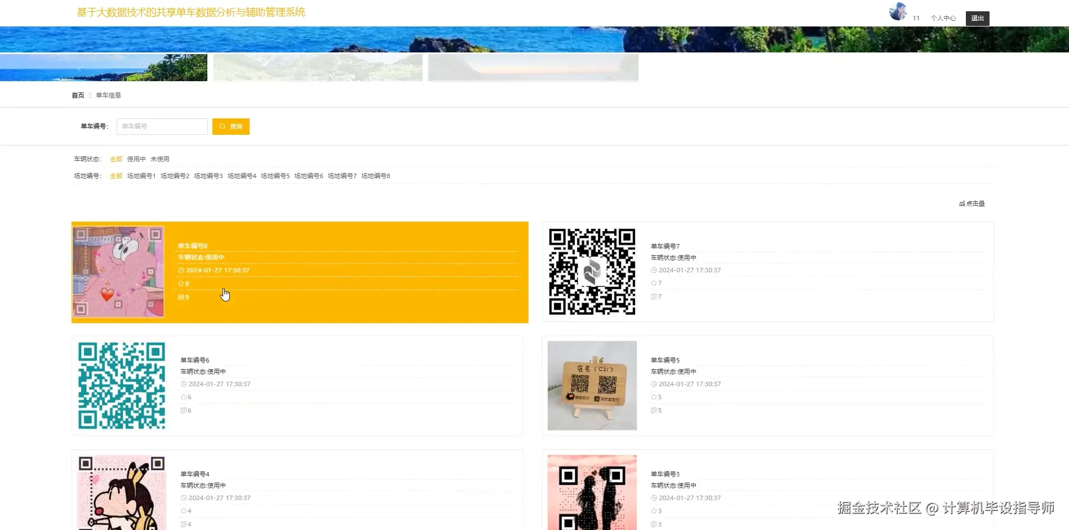Click the clock icon on 单车编号7 card
The width and height of the screenshot is (1069, 530).
(x=654, y=270)
